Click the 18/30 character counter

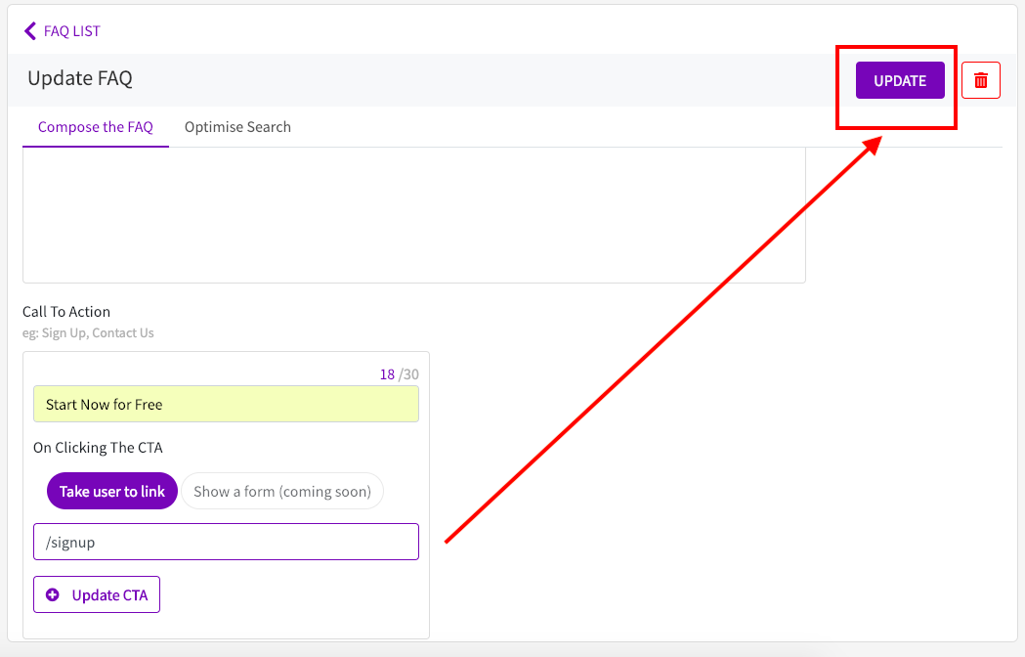[x=399, y=374]
